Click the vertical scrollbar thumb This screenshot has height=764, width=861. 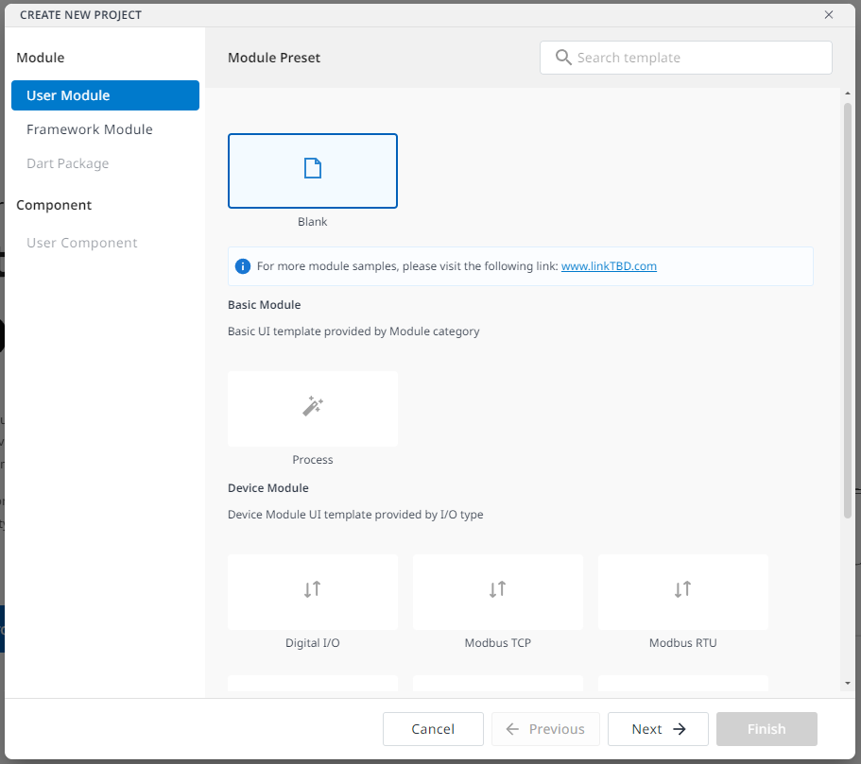coord(847,310)
